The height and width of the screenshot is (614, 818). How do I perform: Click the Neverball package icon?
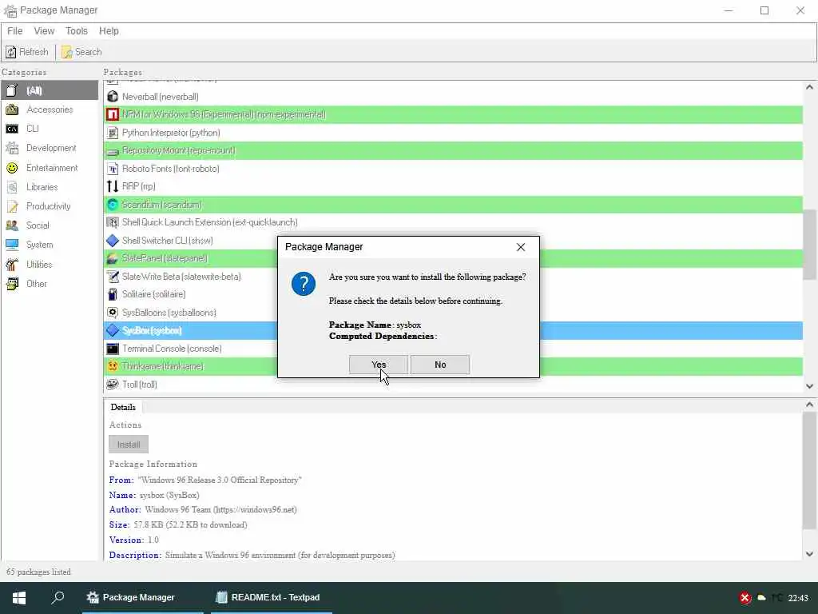(112, 97)
